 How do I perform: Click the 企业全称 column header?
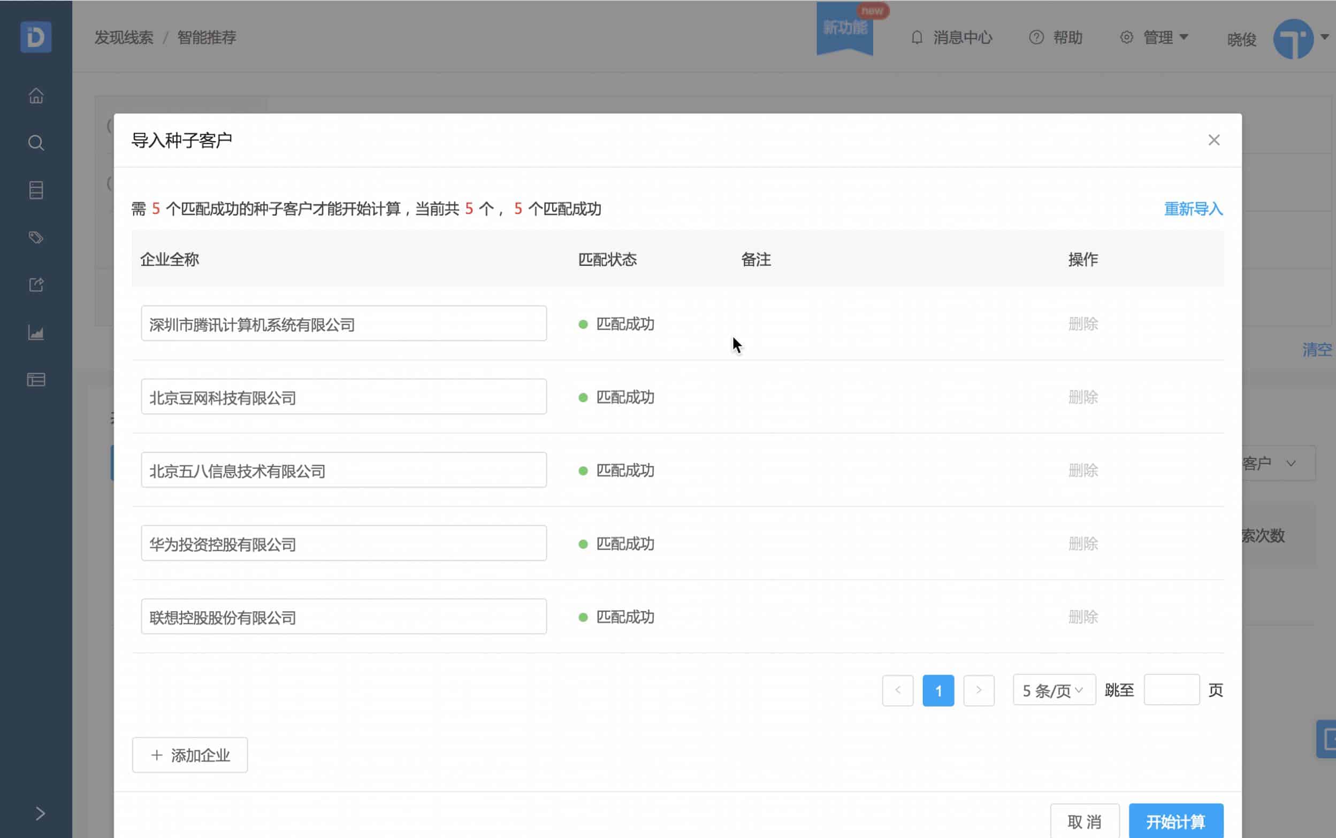coord(170,259)
